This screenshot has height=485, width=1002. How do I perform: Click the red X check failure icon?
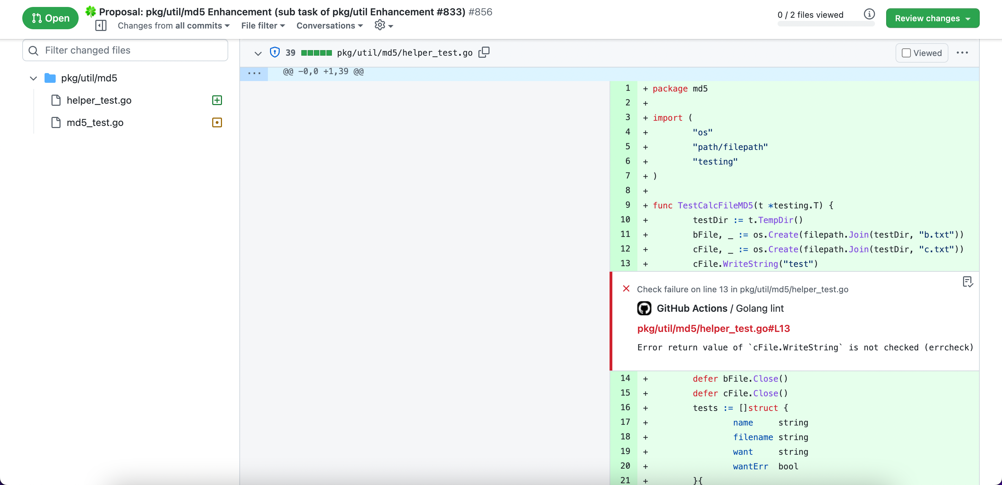[626, 288]
